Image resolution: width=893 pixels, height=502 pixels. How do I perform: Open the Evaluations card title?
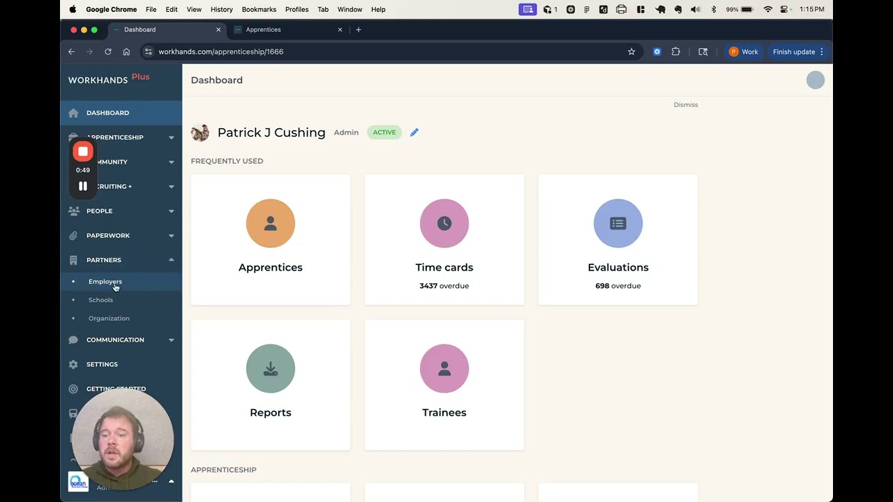pyautogui.click(x=618, y=268)
